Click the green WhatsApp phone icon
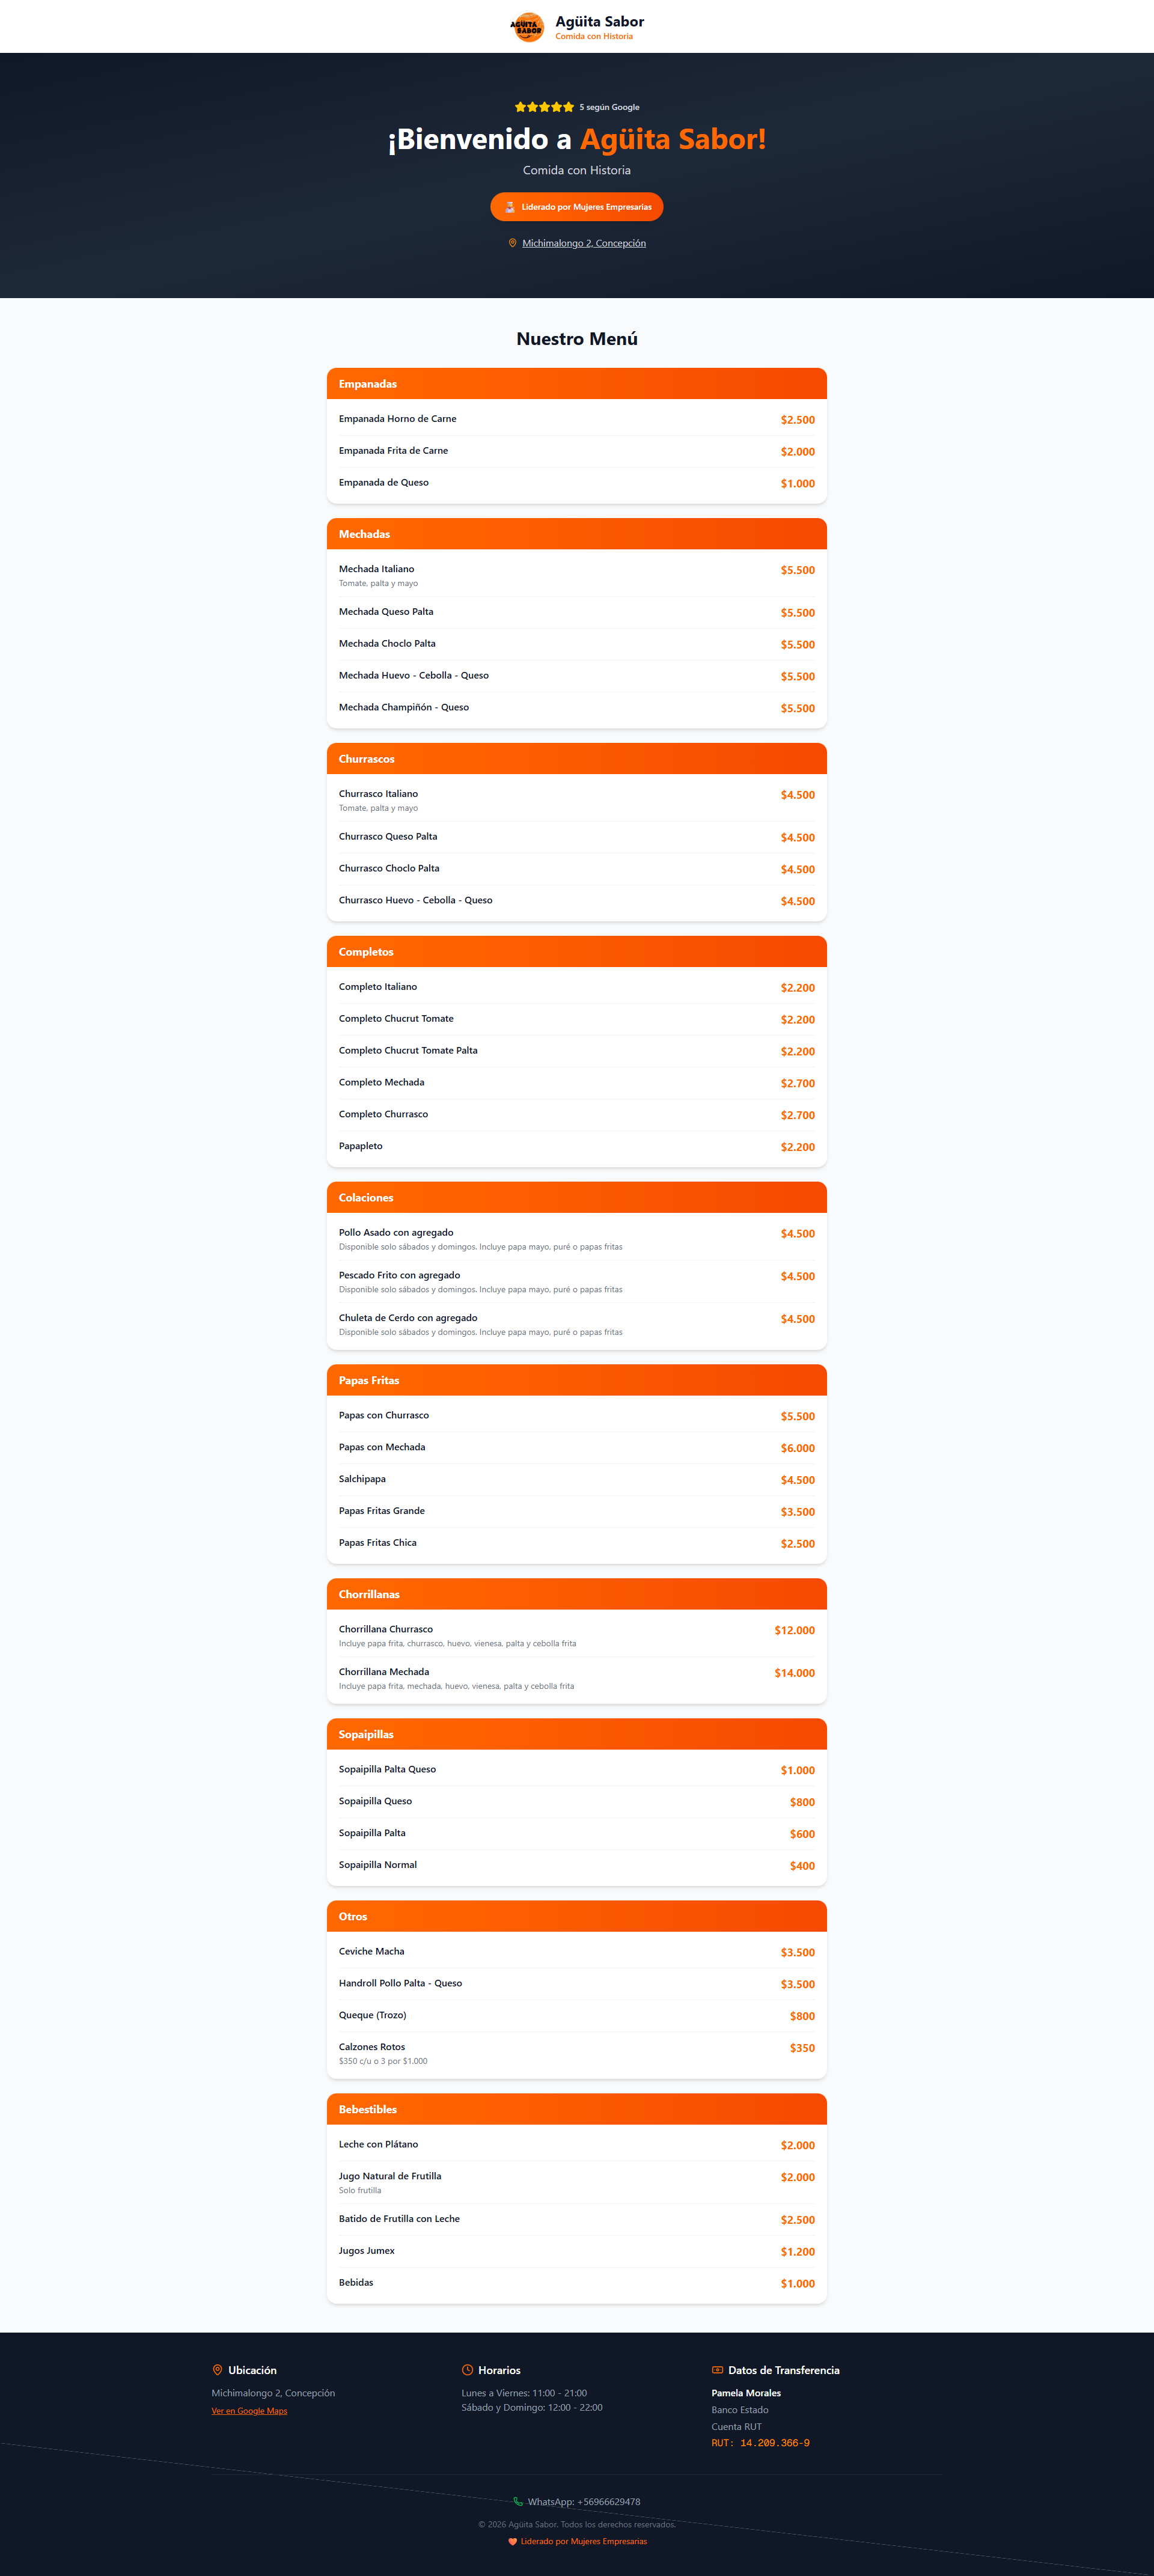This screenshot has width=1154, height=2576. coord(518,2502)
